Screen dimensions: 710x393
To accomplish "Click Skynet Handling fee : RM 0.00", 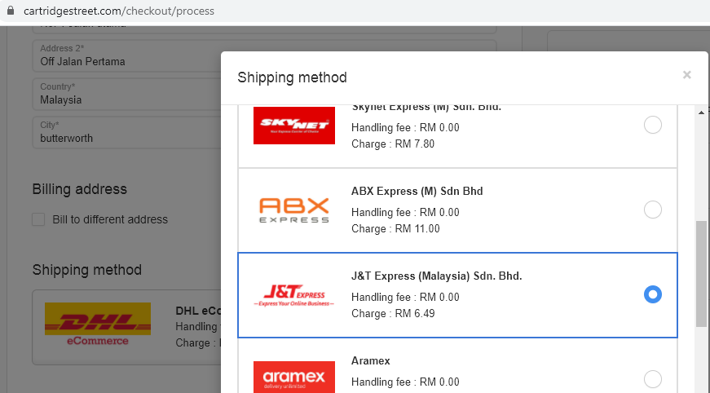I will coord(405,128).
